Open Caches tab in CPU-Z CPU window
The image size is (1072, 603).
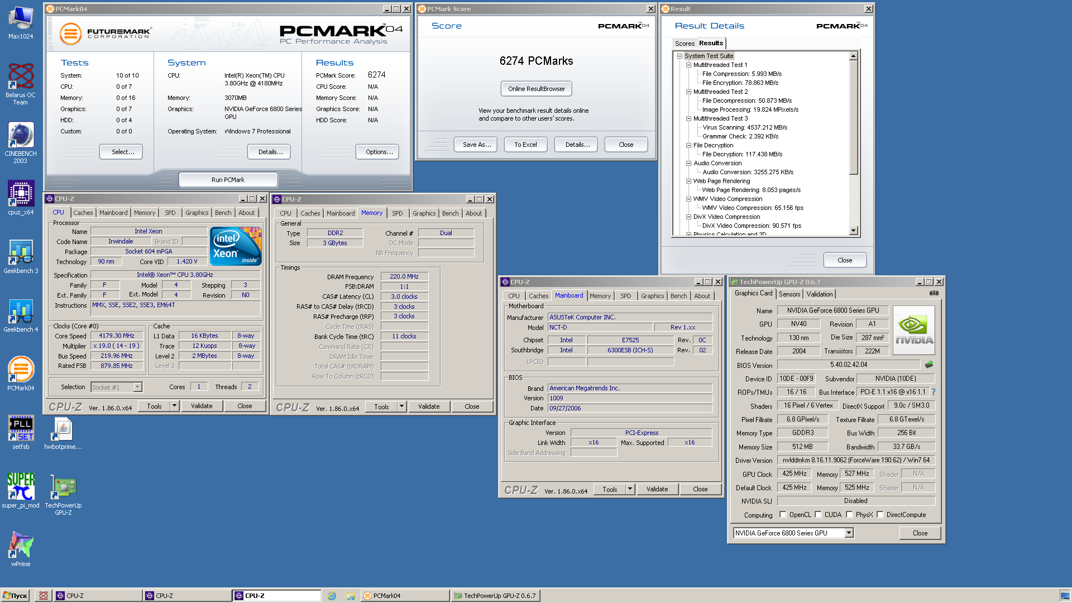point(83,213)
